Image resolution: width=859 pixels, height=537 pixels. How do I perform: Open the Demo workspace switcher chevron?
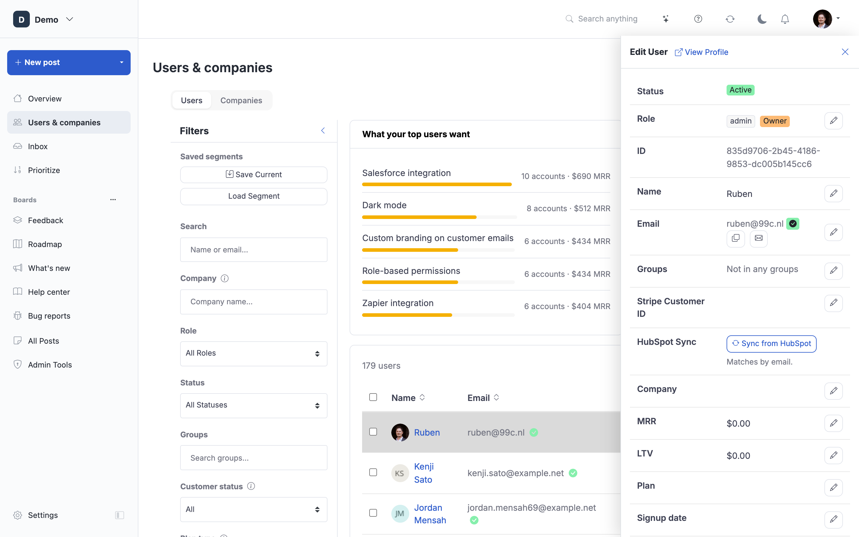(69, 19)
